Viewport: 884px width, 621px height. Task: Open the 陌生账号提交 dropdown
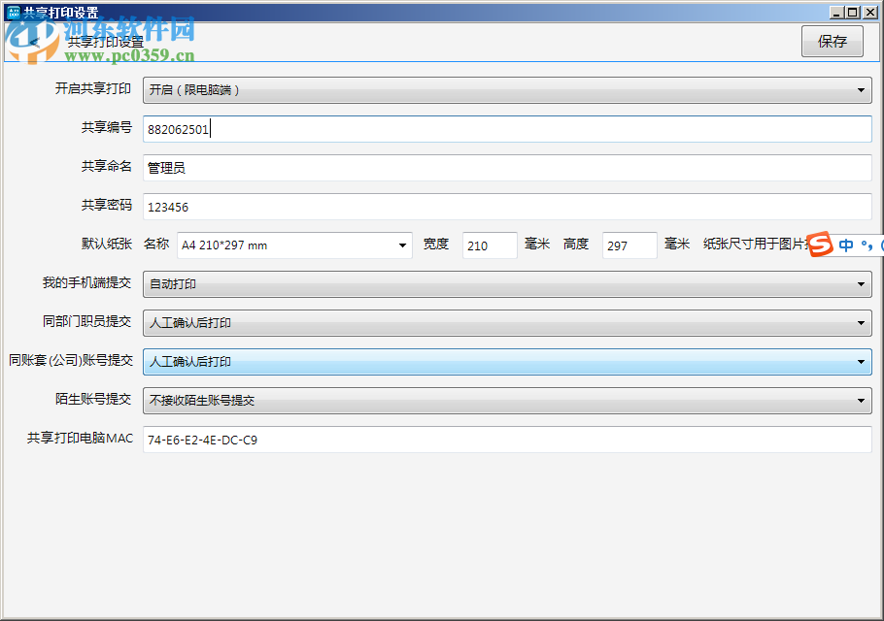tap(507, 401)
